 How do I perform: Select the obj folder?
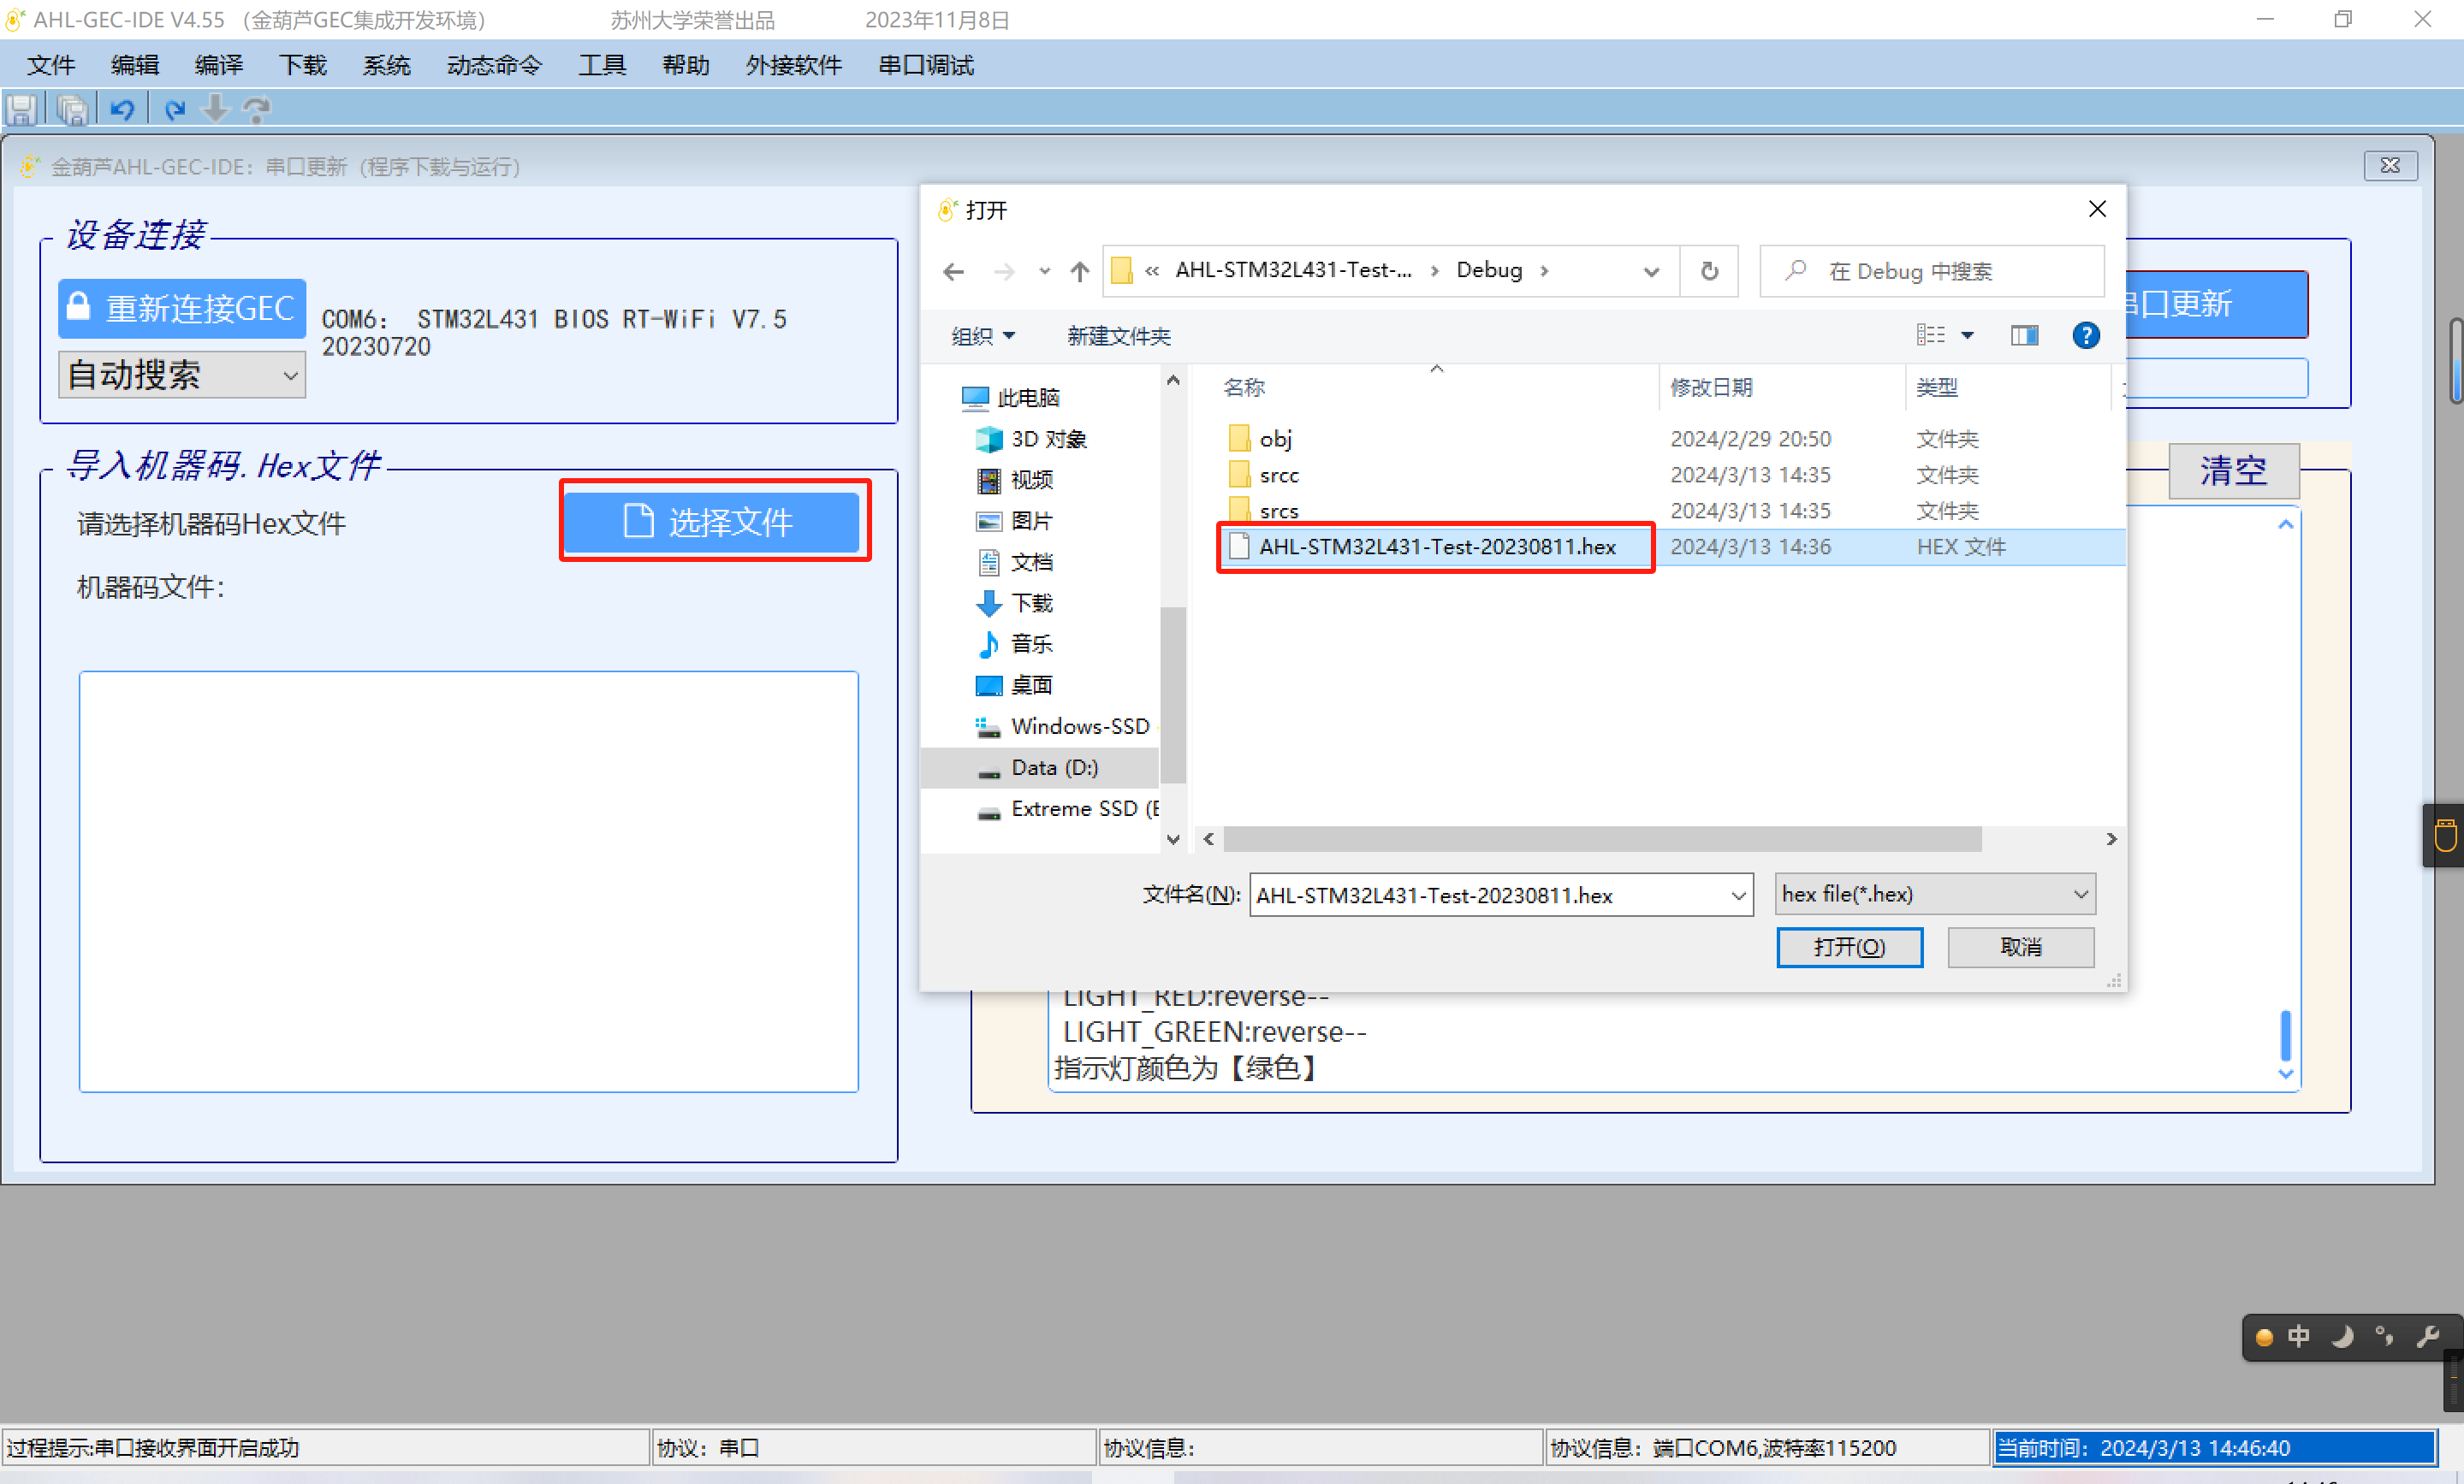[x=1275, y=439]
